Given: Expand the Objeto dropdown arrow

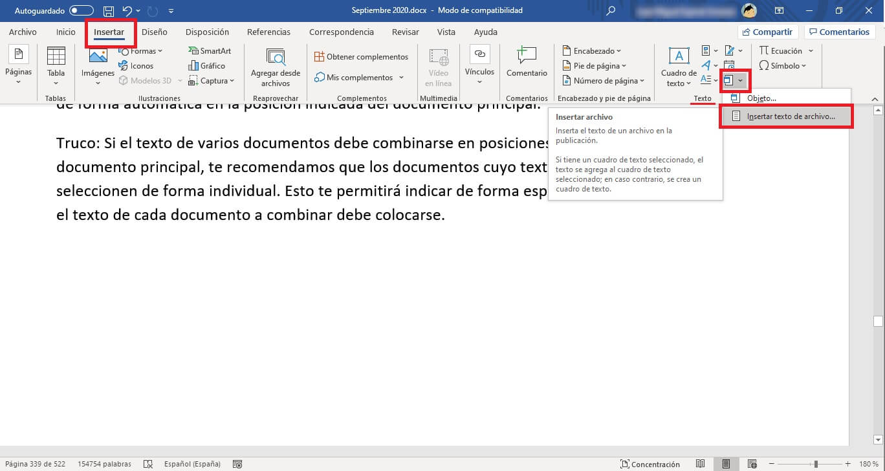Looking at the screenshot, I should point(741,80).
